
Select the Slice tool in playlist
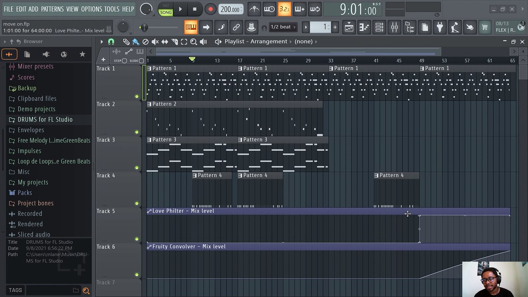tap(174, 42)
